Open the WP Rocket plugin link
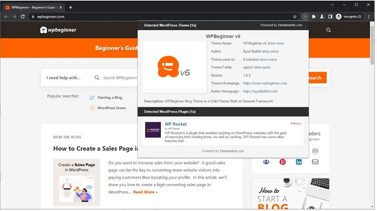Image resolution: width=377 pixels, height=211 pixels. tap(176, 124)
